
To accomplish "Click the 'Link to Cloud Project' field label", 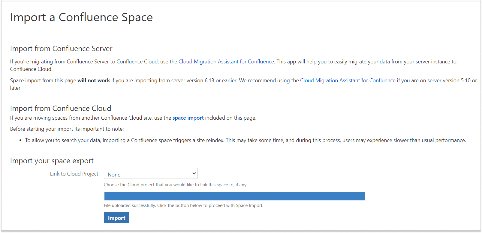I will pos(74,174).
